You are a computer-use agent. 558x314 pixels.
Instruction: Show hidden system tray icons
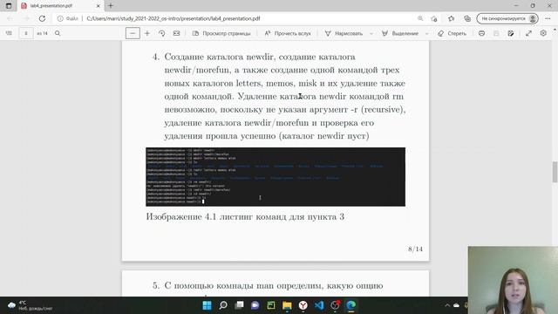click(447, 305)
